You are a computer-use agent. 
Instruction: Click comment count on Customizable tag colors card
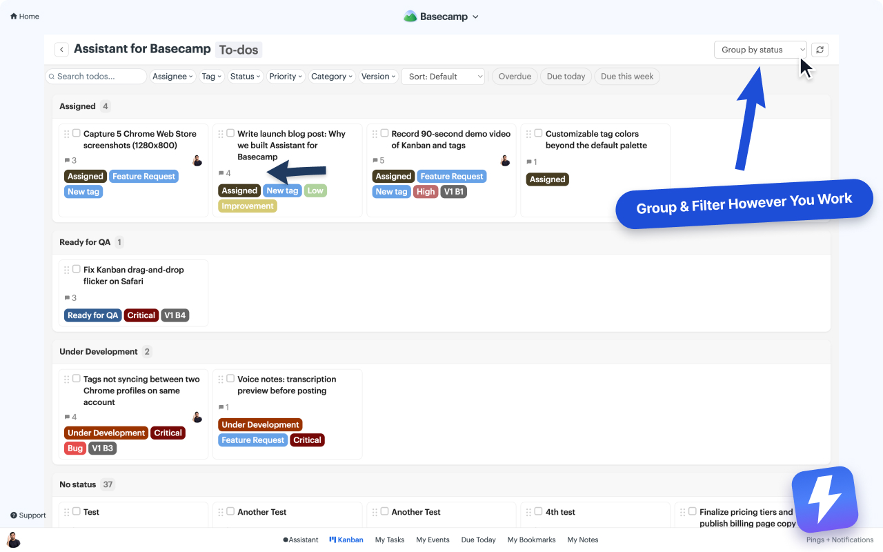[532, 161]
